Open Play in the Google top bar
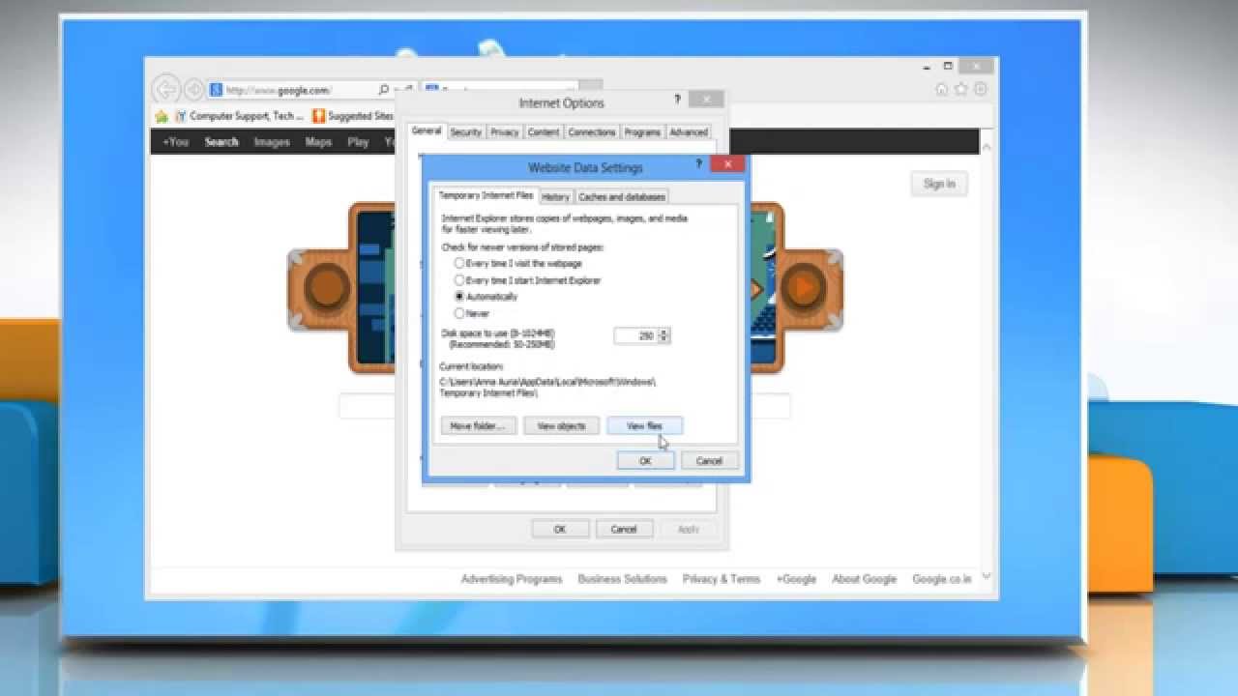This screenshot has width=1238, height=696. pyautogui.click(x=358, y=142)
